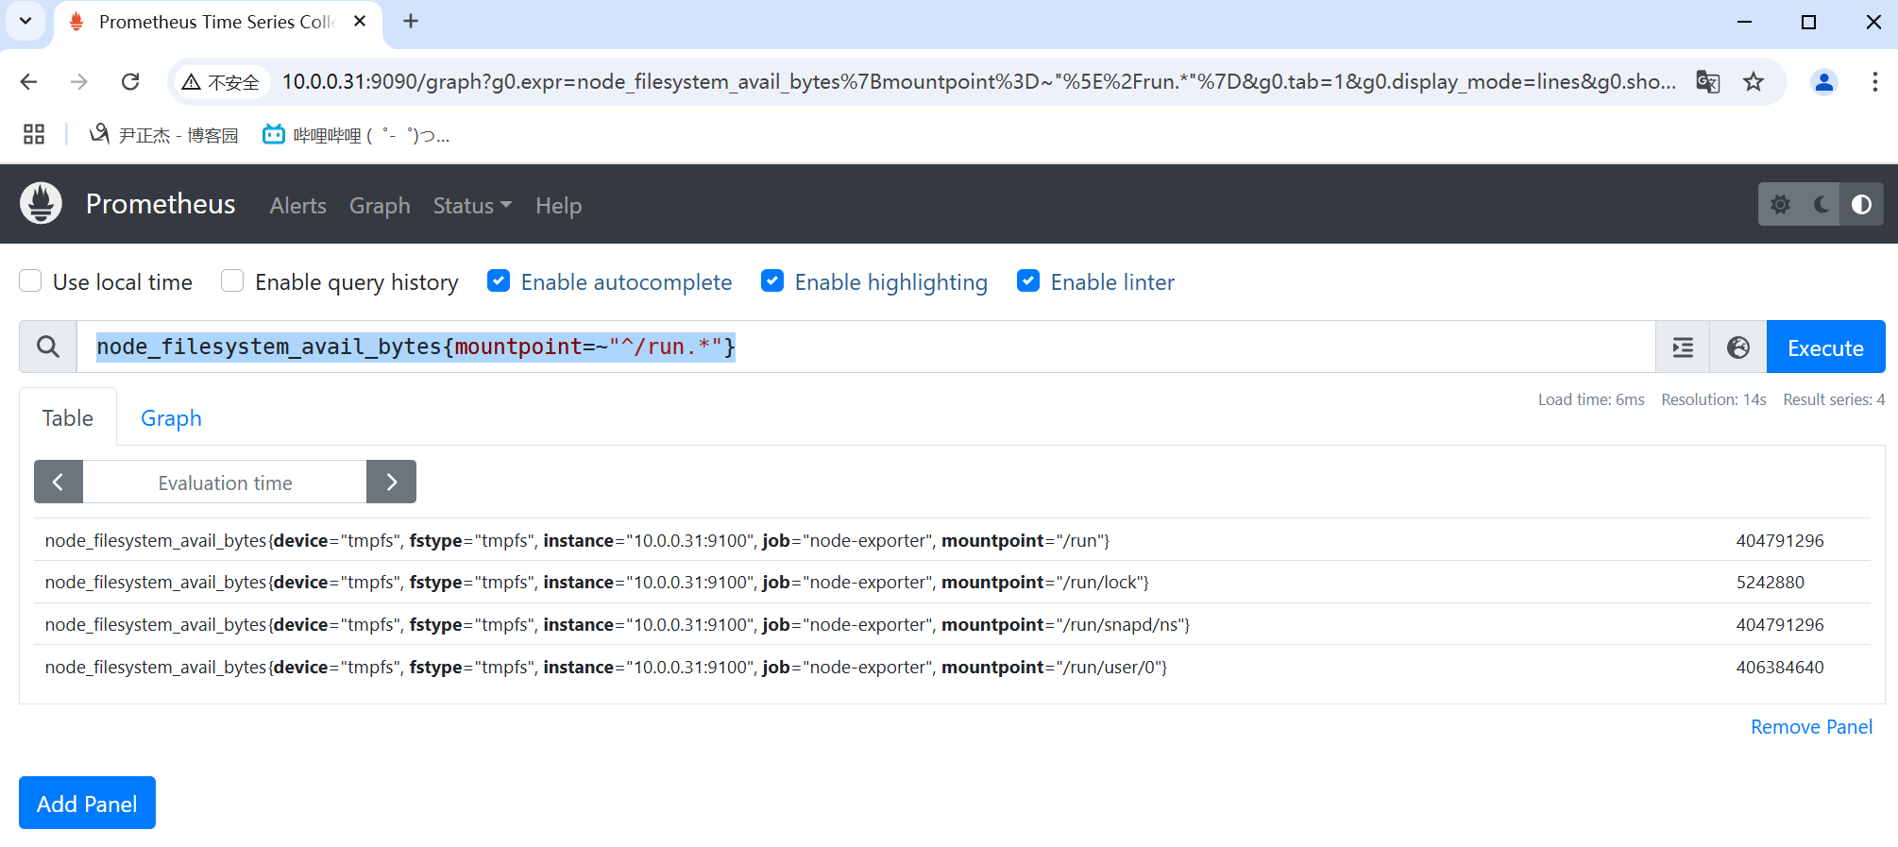This screenshot has width=1898, height=847.
Task: Switch to the dark theme moon icon
Action: [1821, 204]
